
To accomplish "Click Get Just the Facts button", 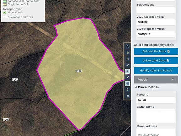I will (156, 51).
